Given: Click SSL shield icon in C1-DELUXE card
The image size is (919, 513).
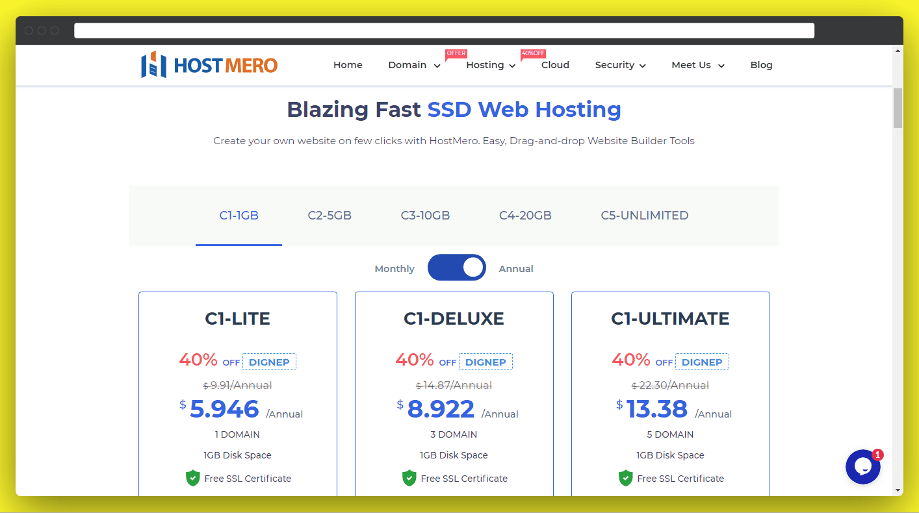Looking at the screenshot, I should click(409, 479).
